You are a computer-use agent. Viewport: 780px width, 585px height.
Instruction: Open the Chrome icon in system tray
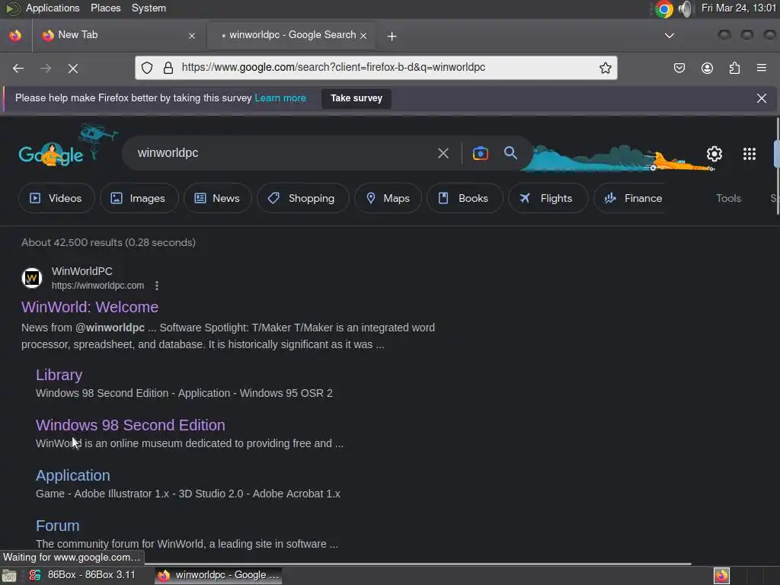point(663,8)
